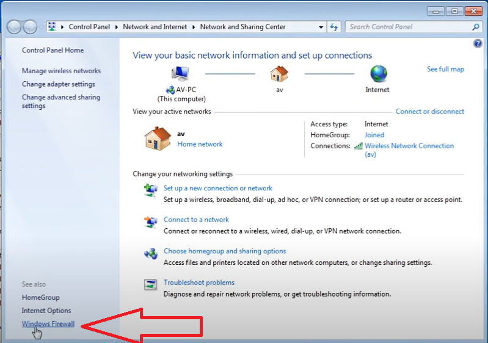Open Windows Firewall link in See also
Image resolution: width=488 pixels, height=343 pixels.
48,324
